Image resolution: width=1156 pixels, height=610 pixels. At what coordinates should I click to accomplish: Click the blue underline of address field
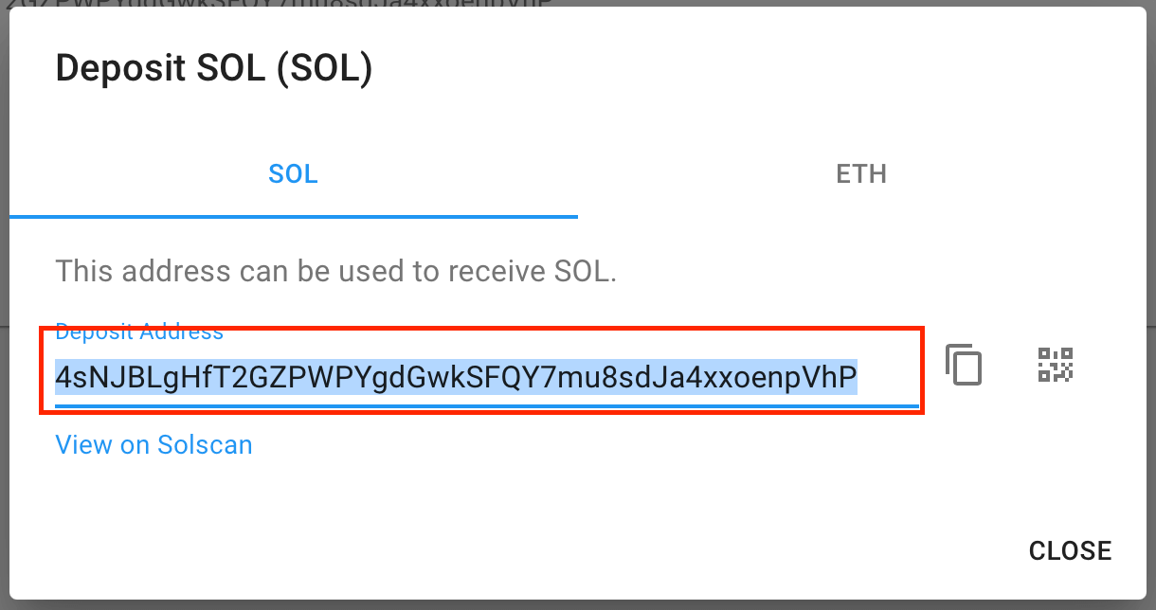[x=487, y=406]
